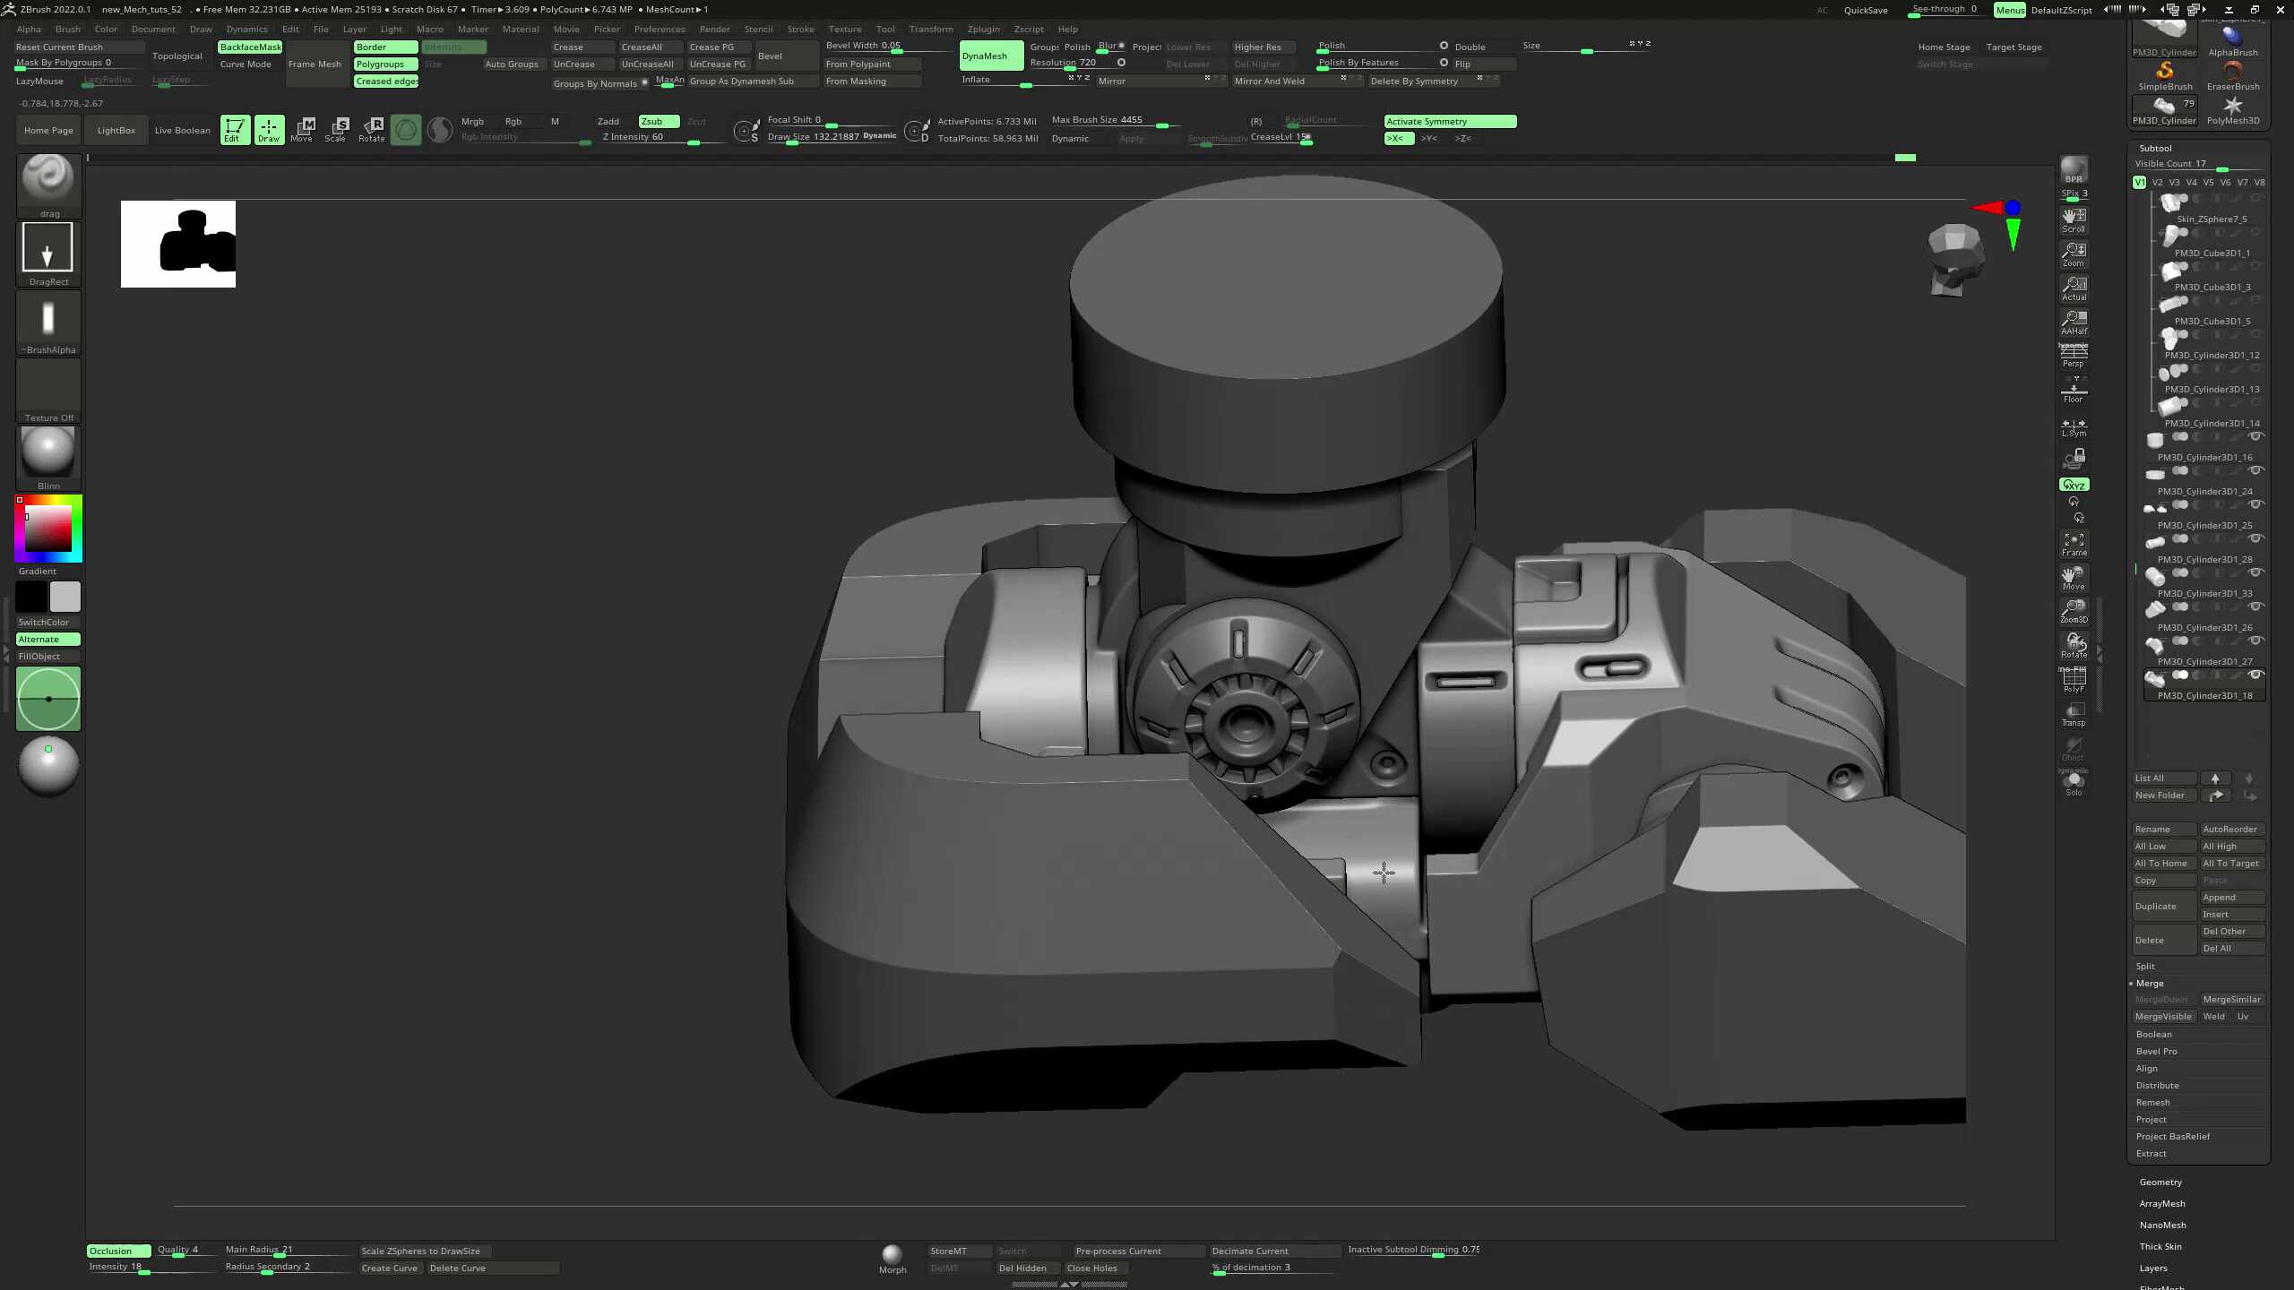Viewport: 2294px width, 1290px height.
Task: Open the Zplugin menu
Action: coord(983,29)
